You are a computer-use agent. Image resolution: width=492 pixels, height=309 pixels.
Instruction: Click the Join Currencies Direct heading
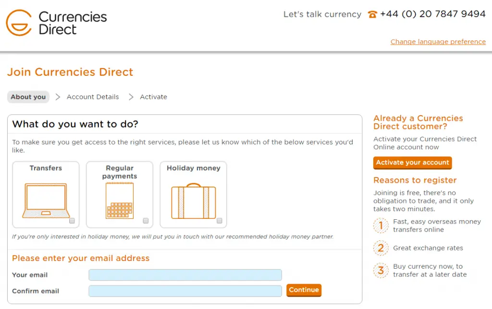(70, 72)
